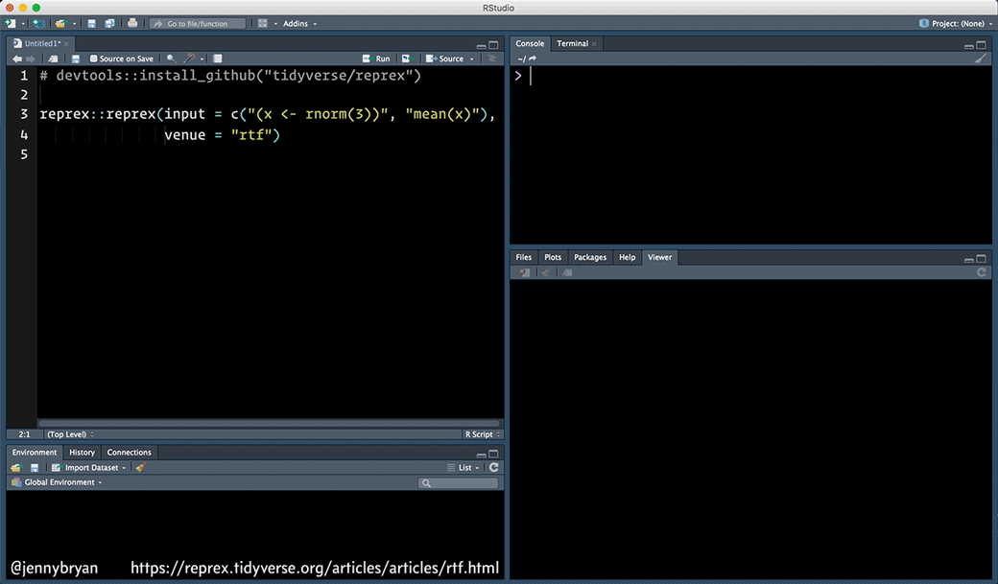Open the Source button dropdown arrow
Screen dimensions: 998x584
[471, 59]
